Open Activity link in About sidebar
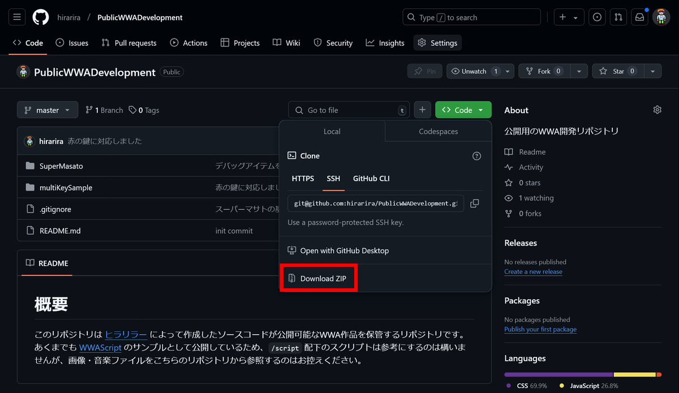 click(523, 167)
